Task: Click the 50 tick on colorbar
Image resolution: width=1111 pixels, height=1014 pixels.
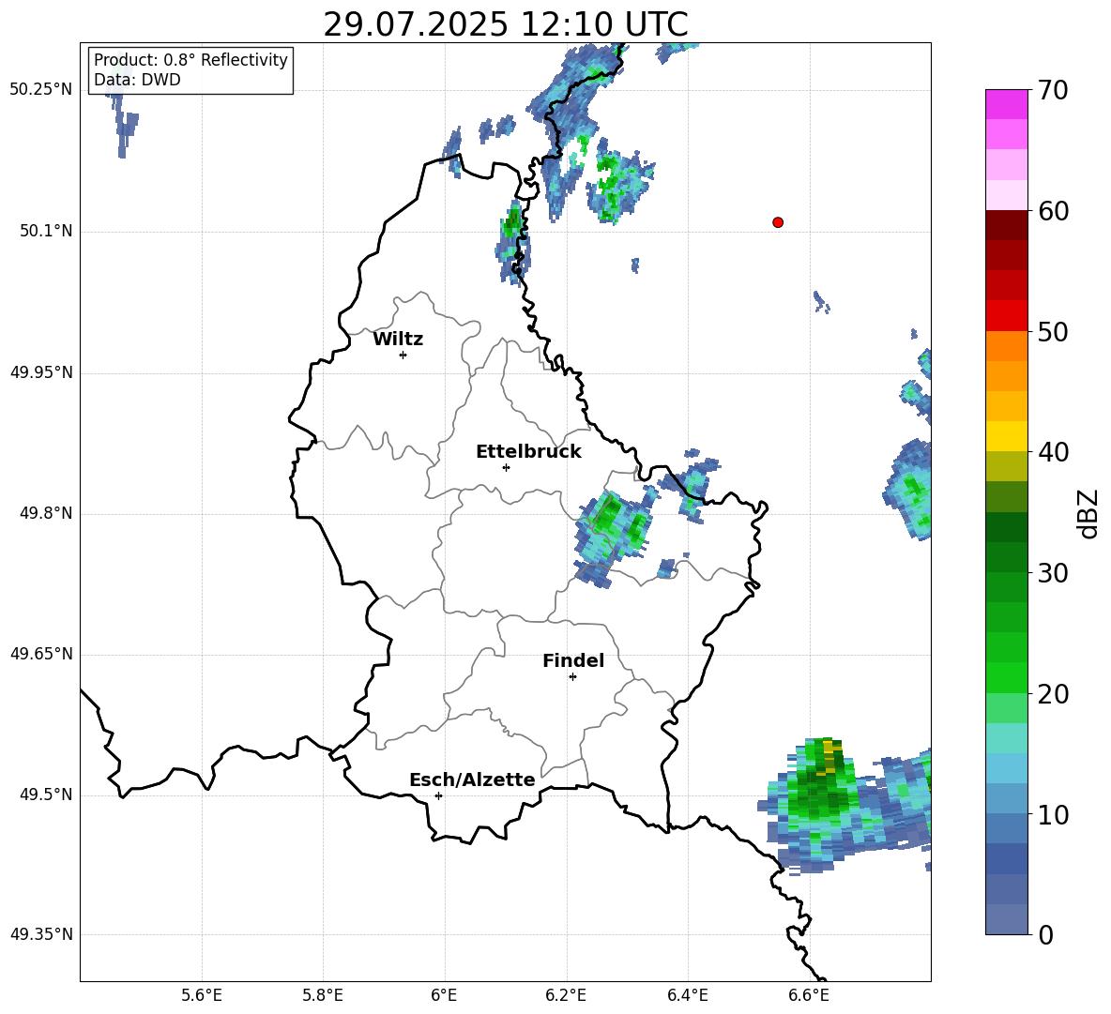Action: (1052, 331)
